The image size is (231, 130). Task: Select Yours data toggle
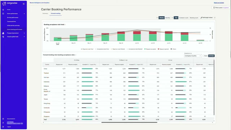(x=206, y=56)
